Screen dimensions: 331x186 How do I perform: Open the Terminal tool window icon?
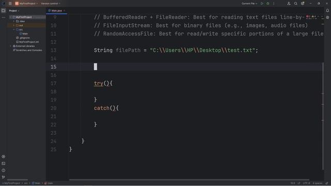tap(4, 163)
